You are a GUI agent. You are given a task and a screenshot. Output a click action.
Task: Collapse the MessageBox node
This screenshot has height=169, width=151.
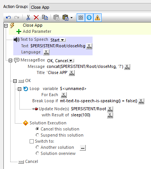10,60
